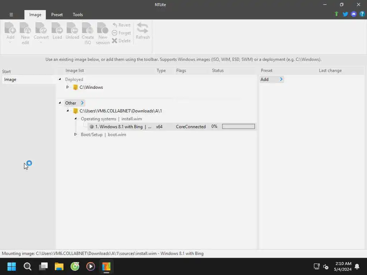Open the Windows Start menu
367x275 pixels.
[x=11, y=266]
